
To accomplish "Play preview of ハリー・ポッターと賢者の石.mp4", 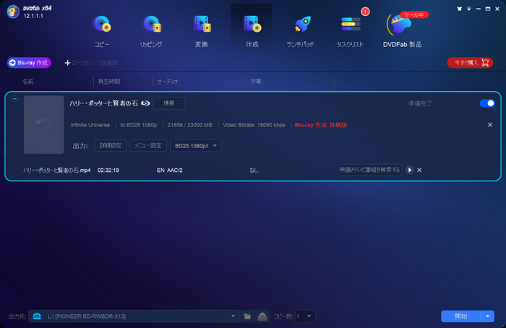I will pos(410,170).
